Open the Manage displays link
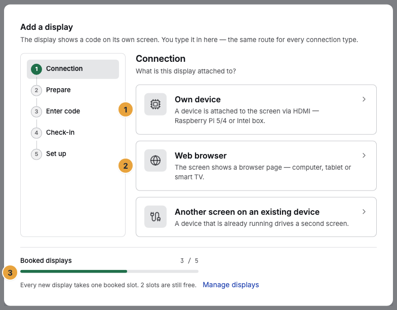This screenshot has width=397, height=310. [231, 285]
